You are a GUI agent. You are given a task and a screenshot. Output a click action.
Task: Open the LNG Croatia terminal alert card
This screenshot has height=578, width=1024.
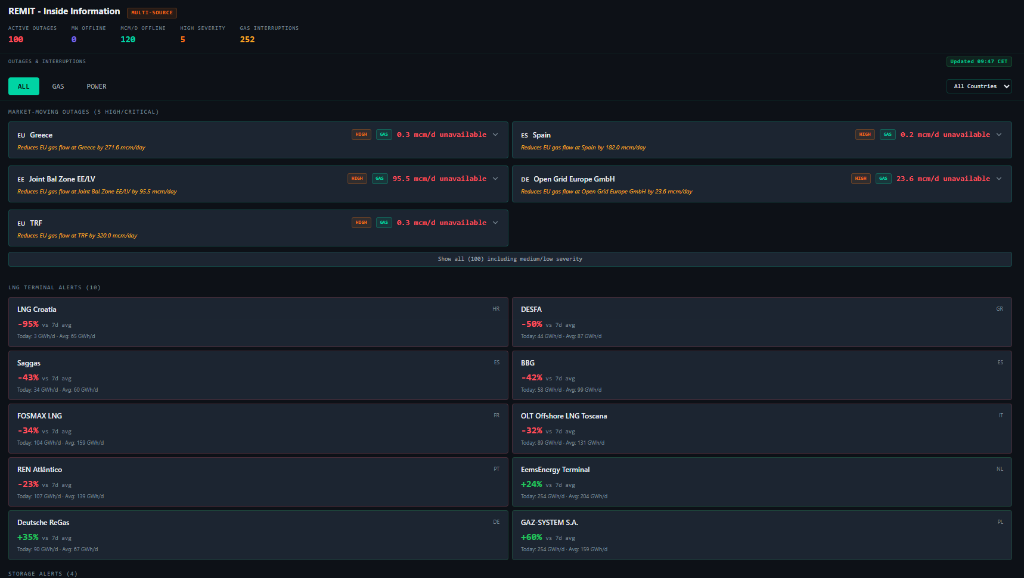point(258,322)
